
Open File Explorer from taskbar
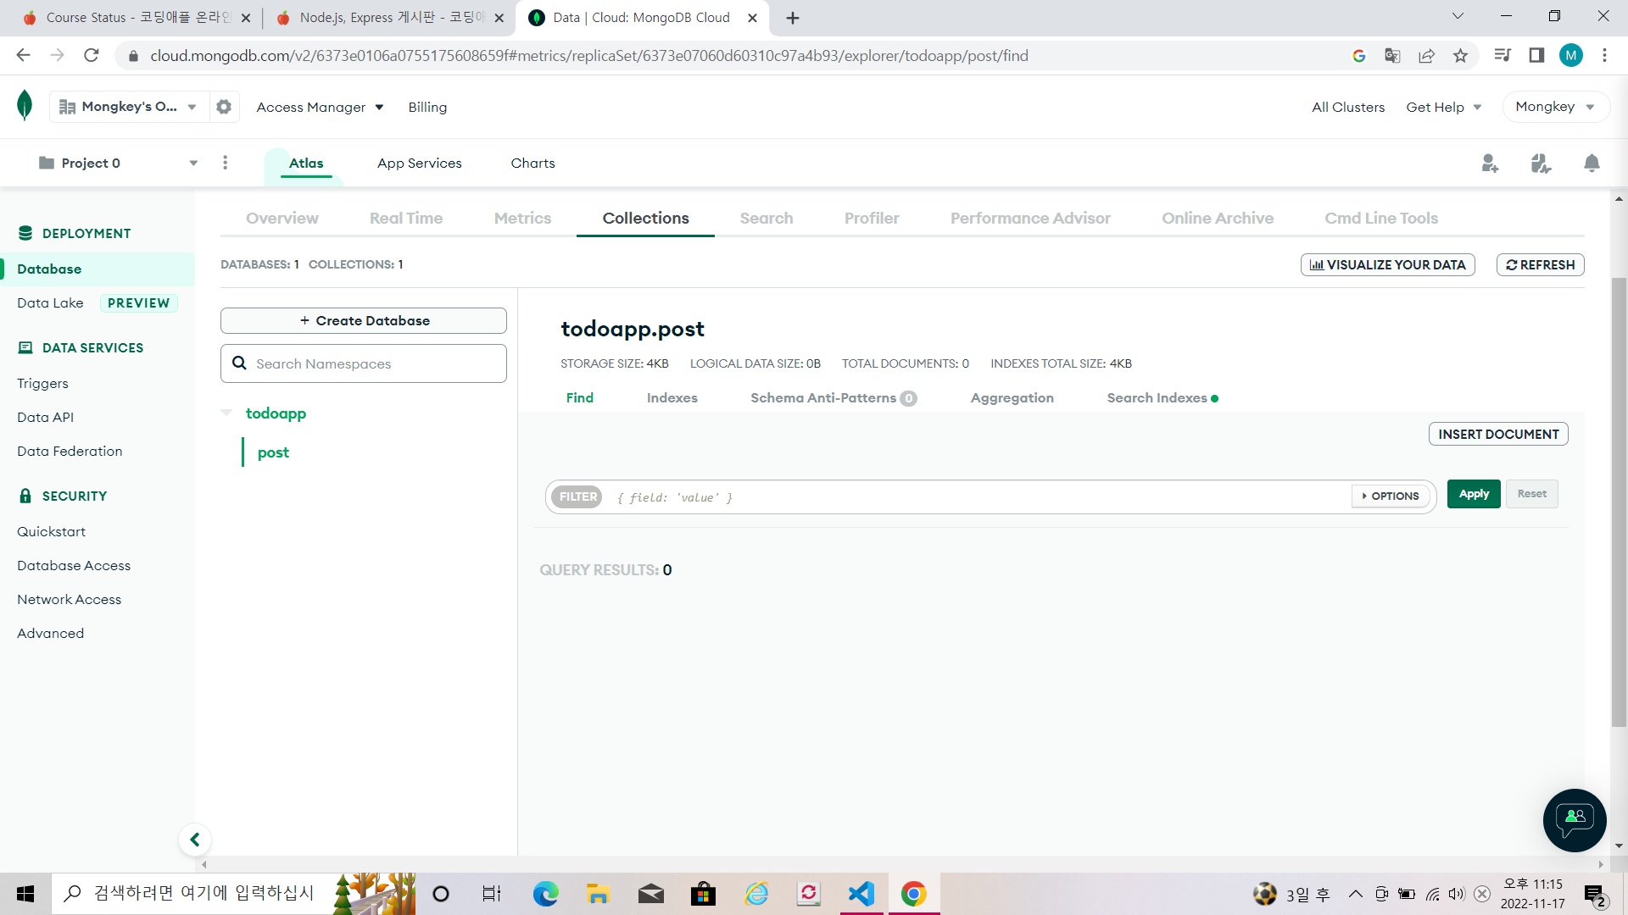click(599, 894)
